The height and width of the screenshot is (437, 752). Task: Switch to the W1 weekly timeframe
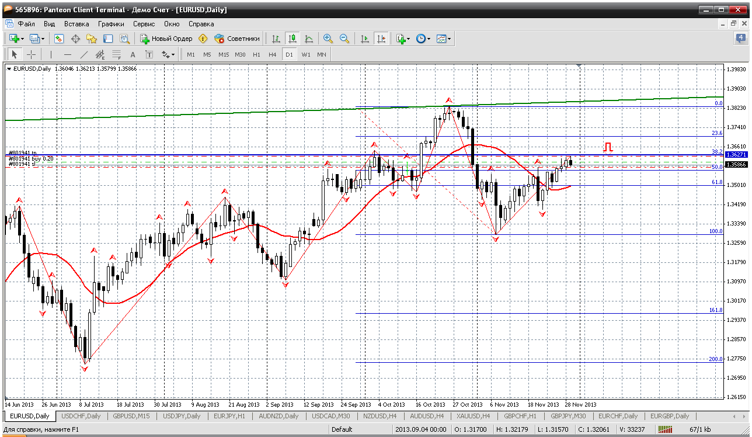[x=305, y=54]
